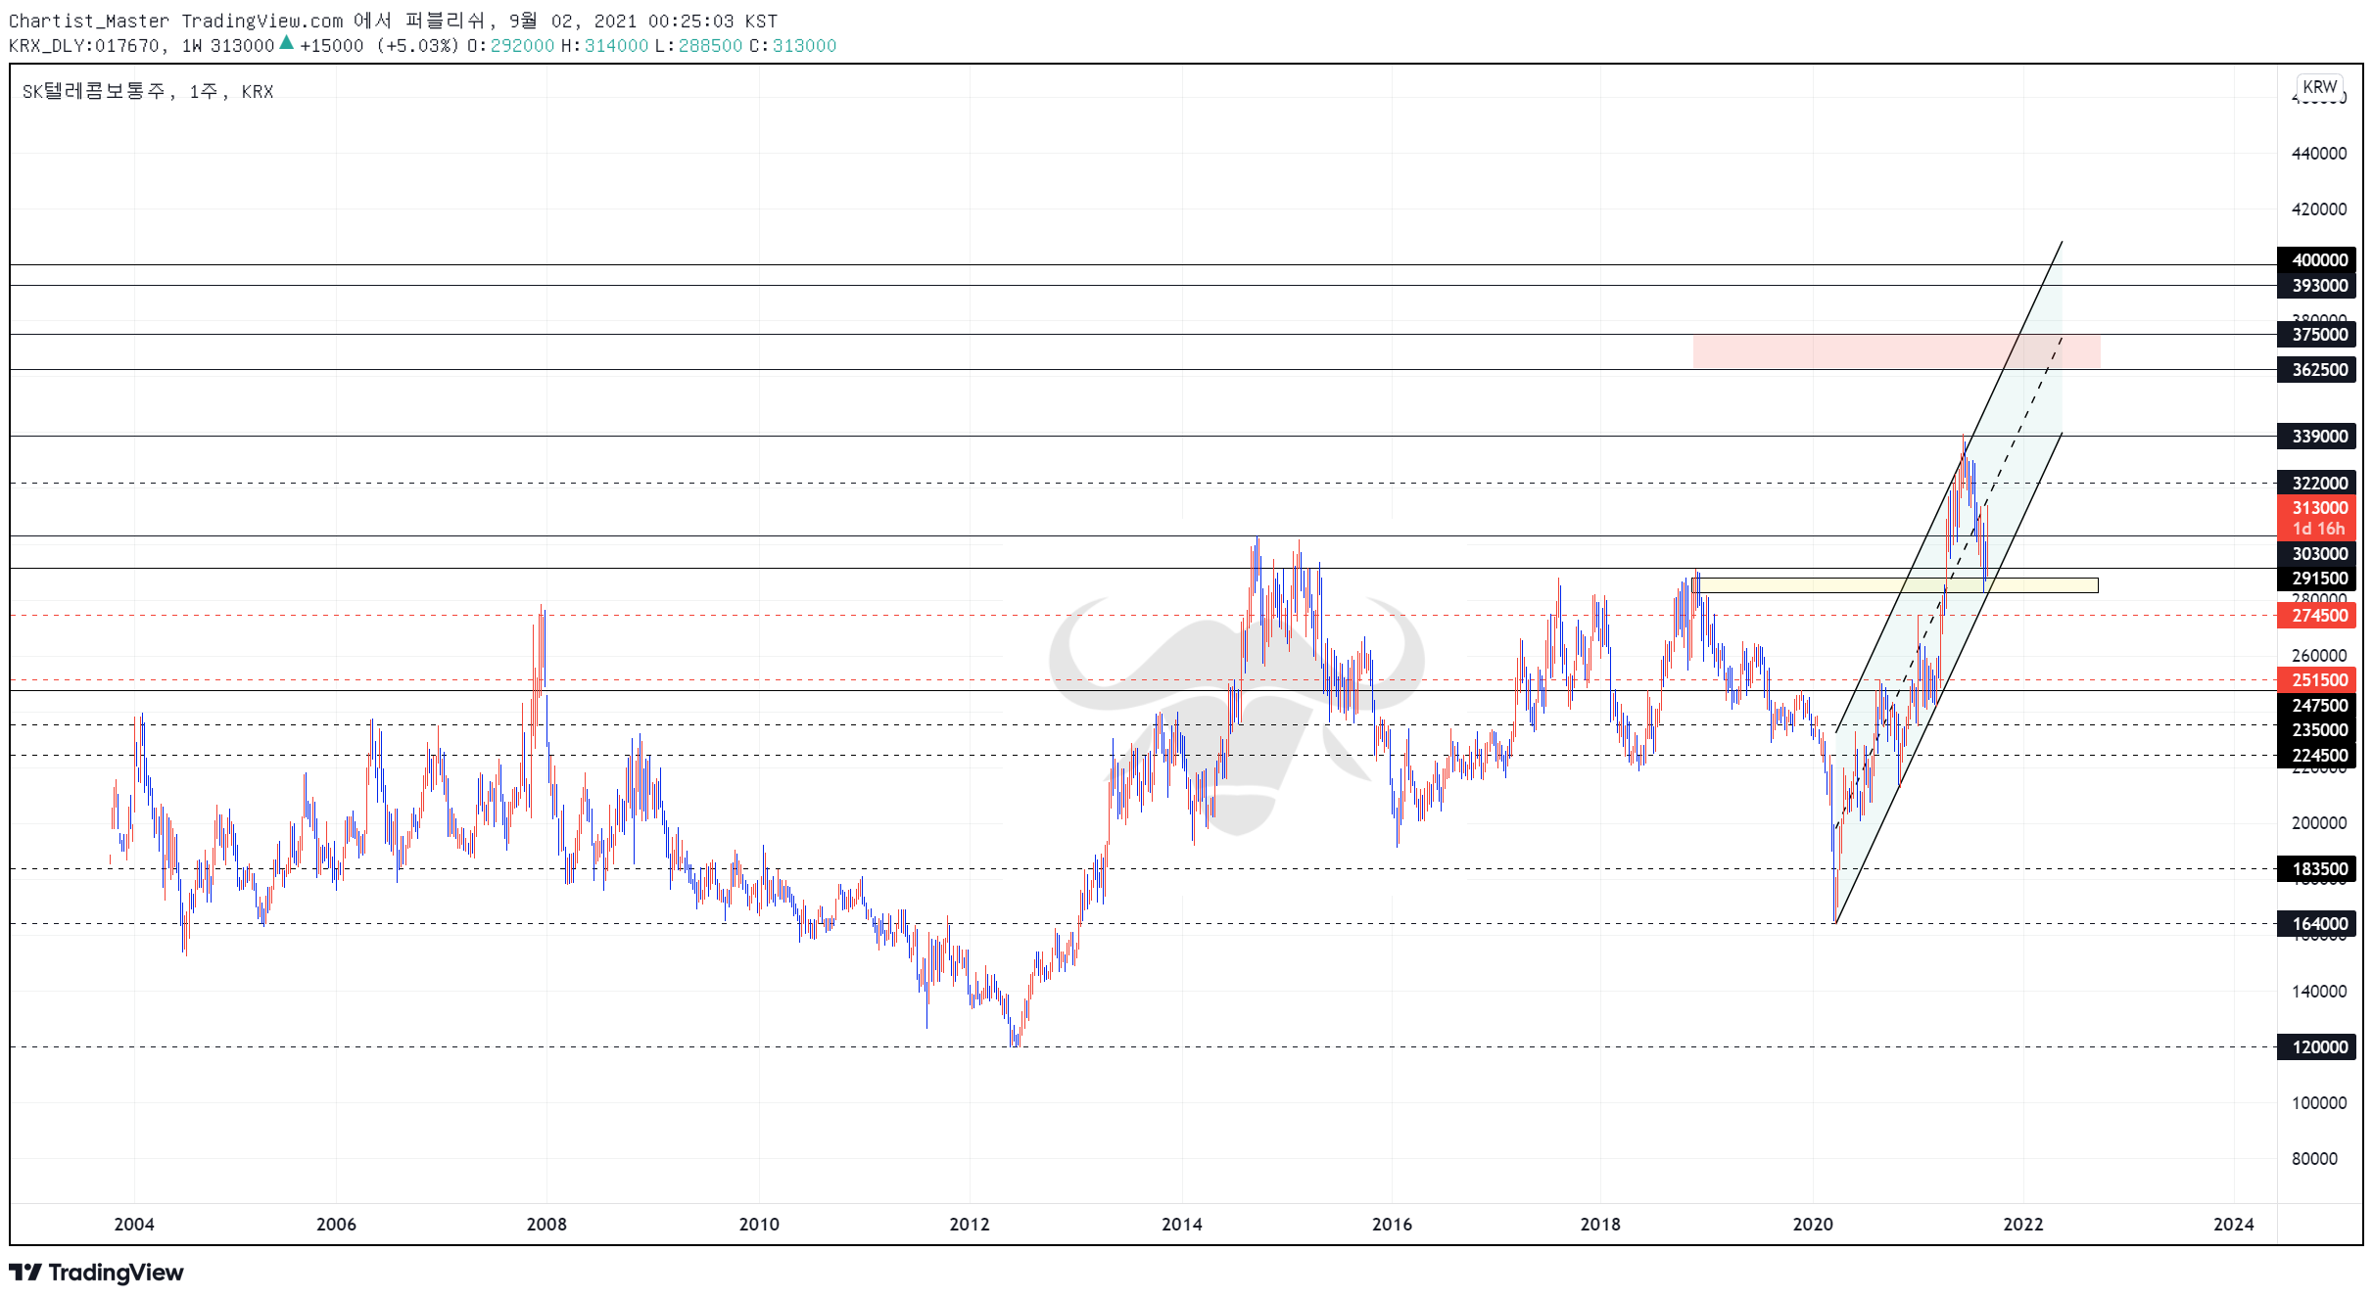The image size is (2373, 1299).
Task: Click the pink resistance zone rectangle
Action: point(1896,351)
